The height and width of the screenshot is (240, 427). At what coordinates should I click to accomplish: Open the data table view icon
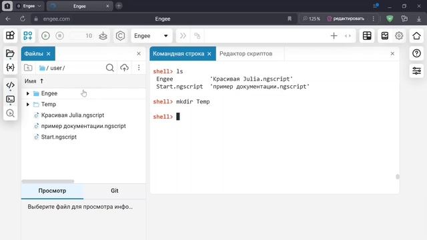point(367,35)
